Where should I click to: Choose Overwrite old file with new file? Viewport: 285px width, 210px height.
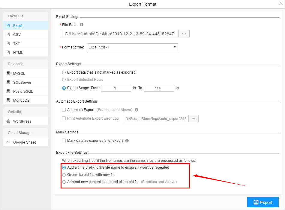(x=64, y=175)
